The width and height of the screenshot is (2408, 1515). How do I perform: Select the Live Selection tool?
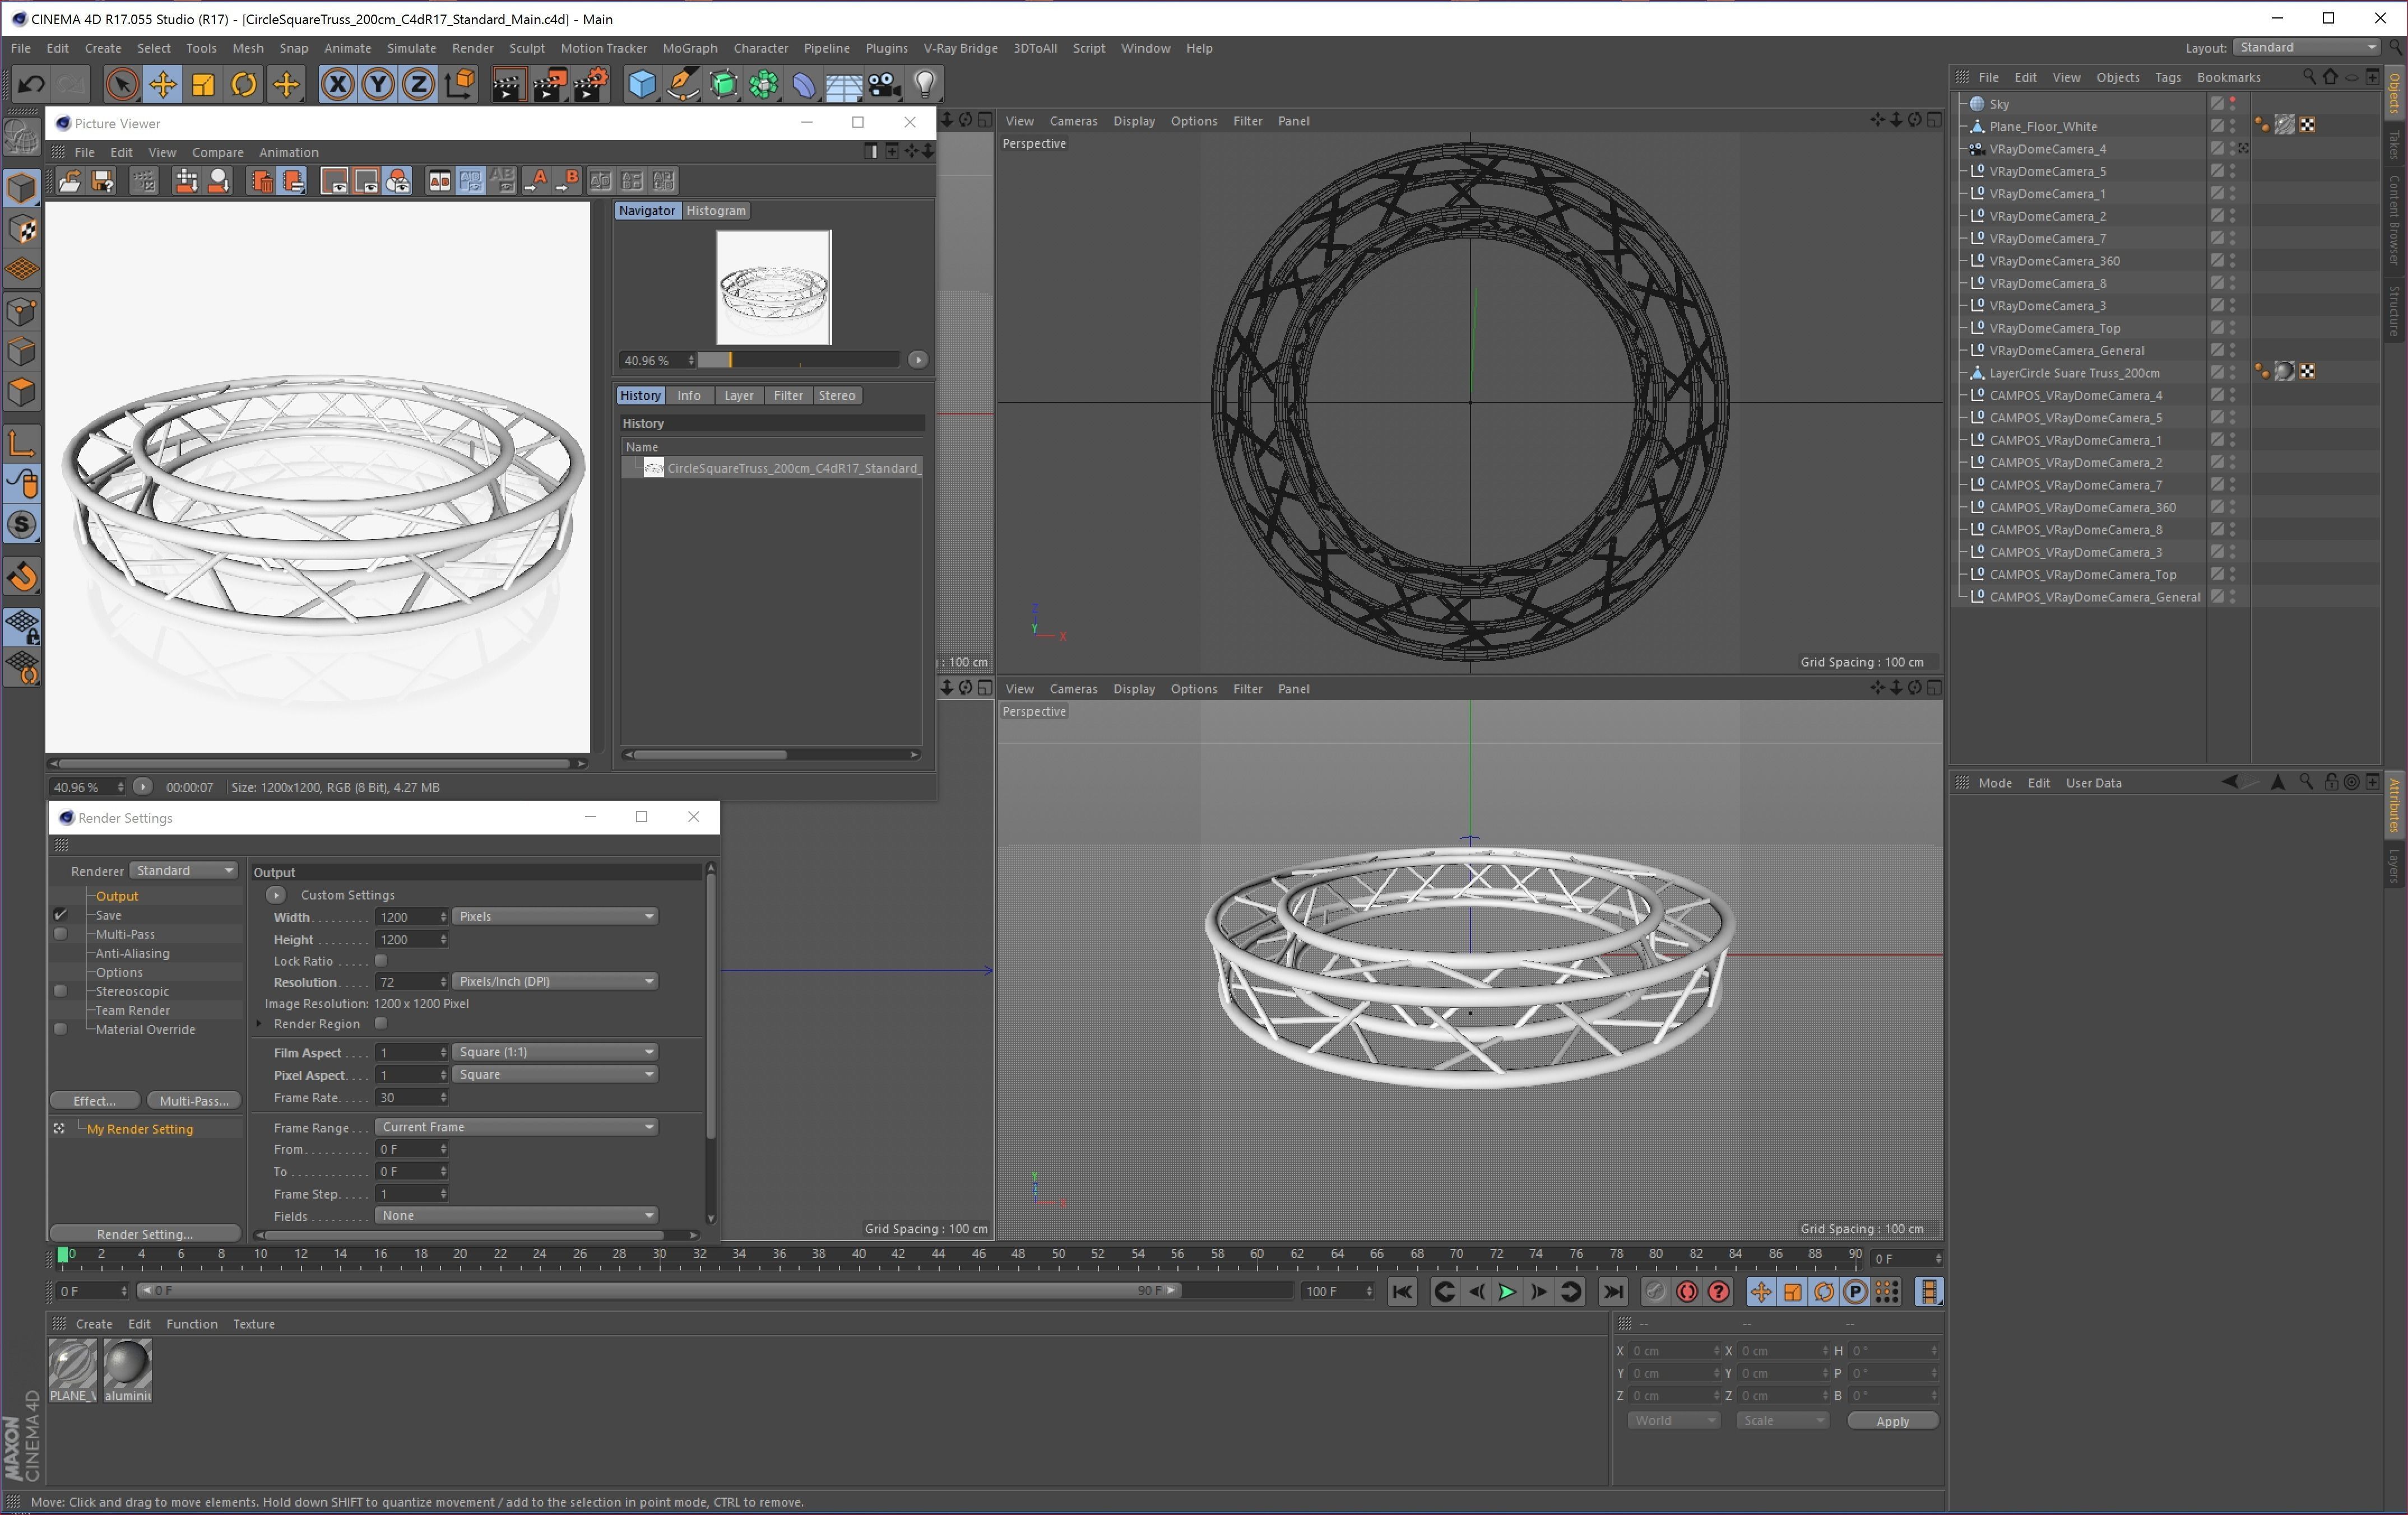pyautogui.click(x=122, y=85)
